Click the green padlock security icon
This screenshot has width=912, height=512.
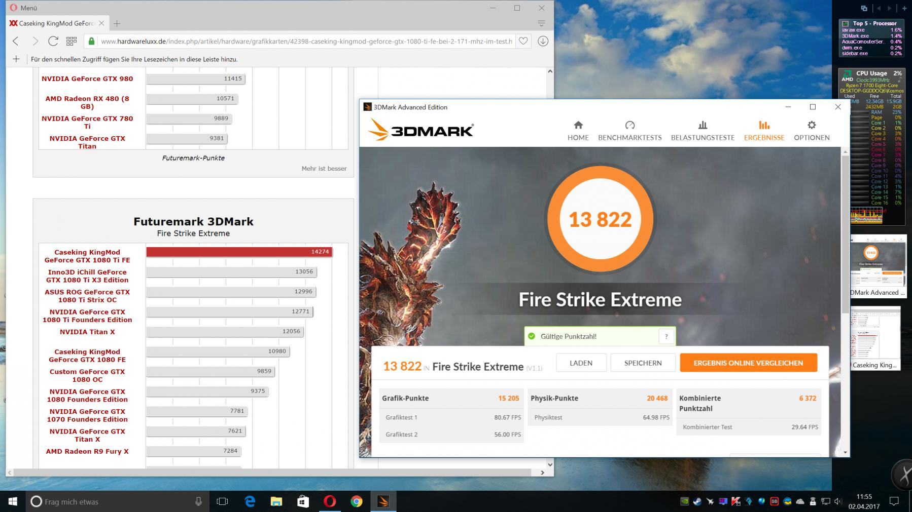point(91,41)
